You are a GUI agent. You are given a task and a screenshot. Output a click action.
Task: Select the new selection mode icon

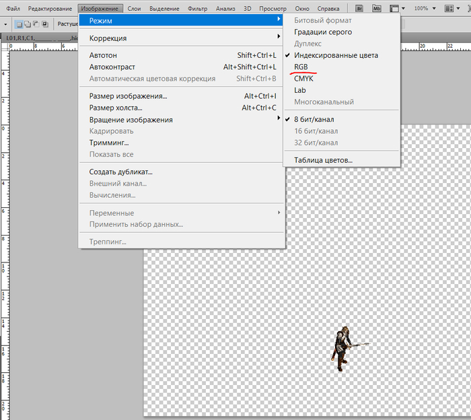(x=18, y=24)
